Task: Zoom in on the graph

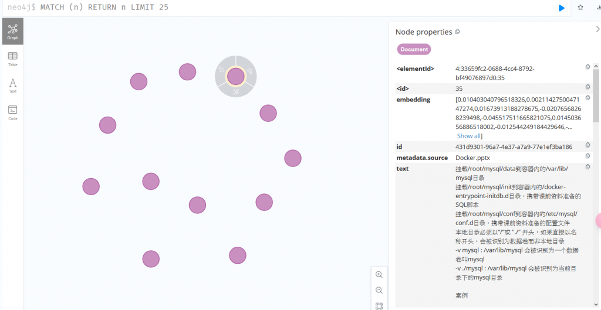Action: coord(379,274)
